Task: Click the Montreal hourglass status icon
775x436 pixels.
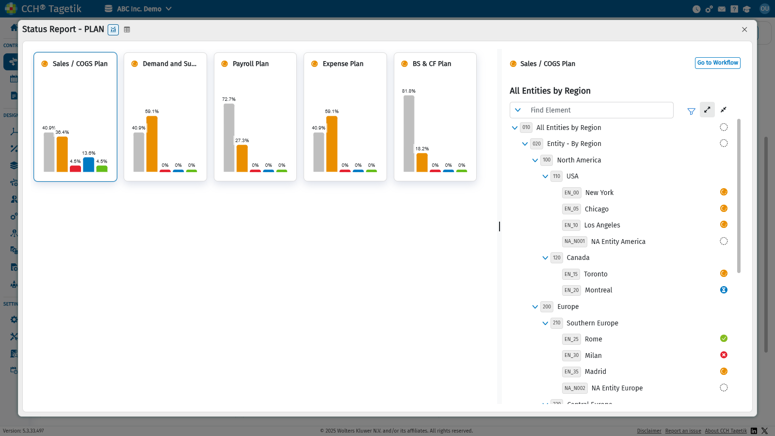Action: pos(724,290)
